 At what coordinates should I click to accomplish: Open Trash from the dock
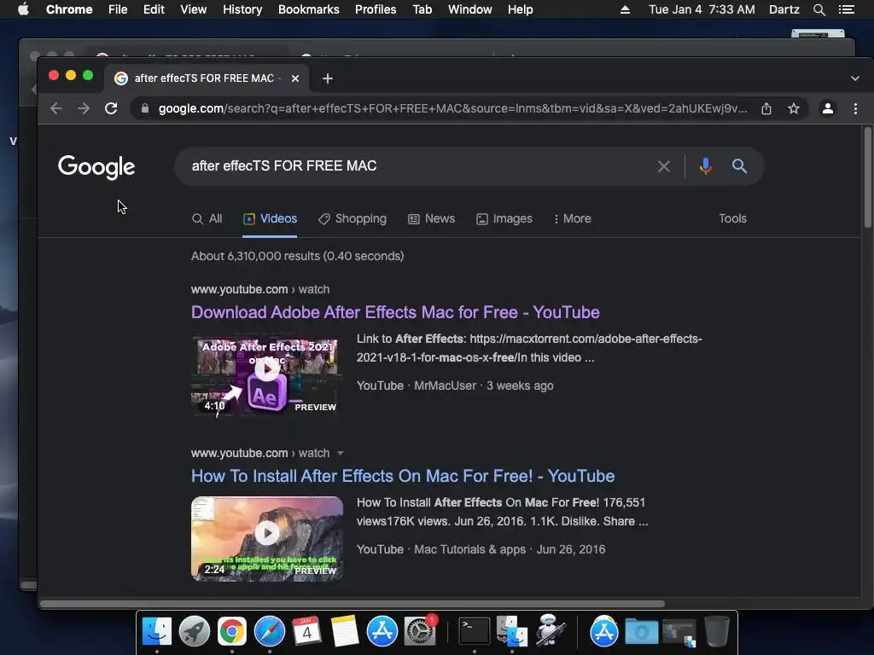pos(717,631)
